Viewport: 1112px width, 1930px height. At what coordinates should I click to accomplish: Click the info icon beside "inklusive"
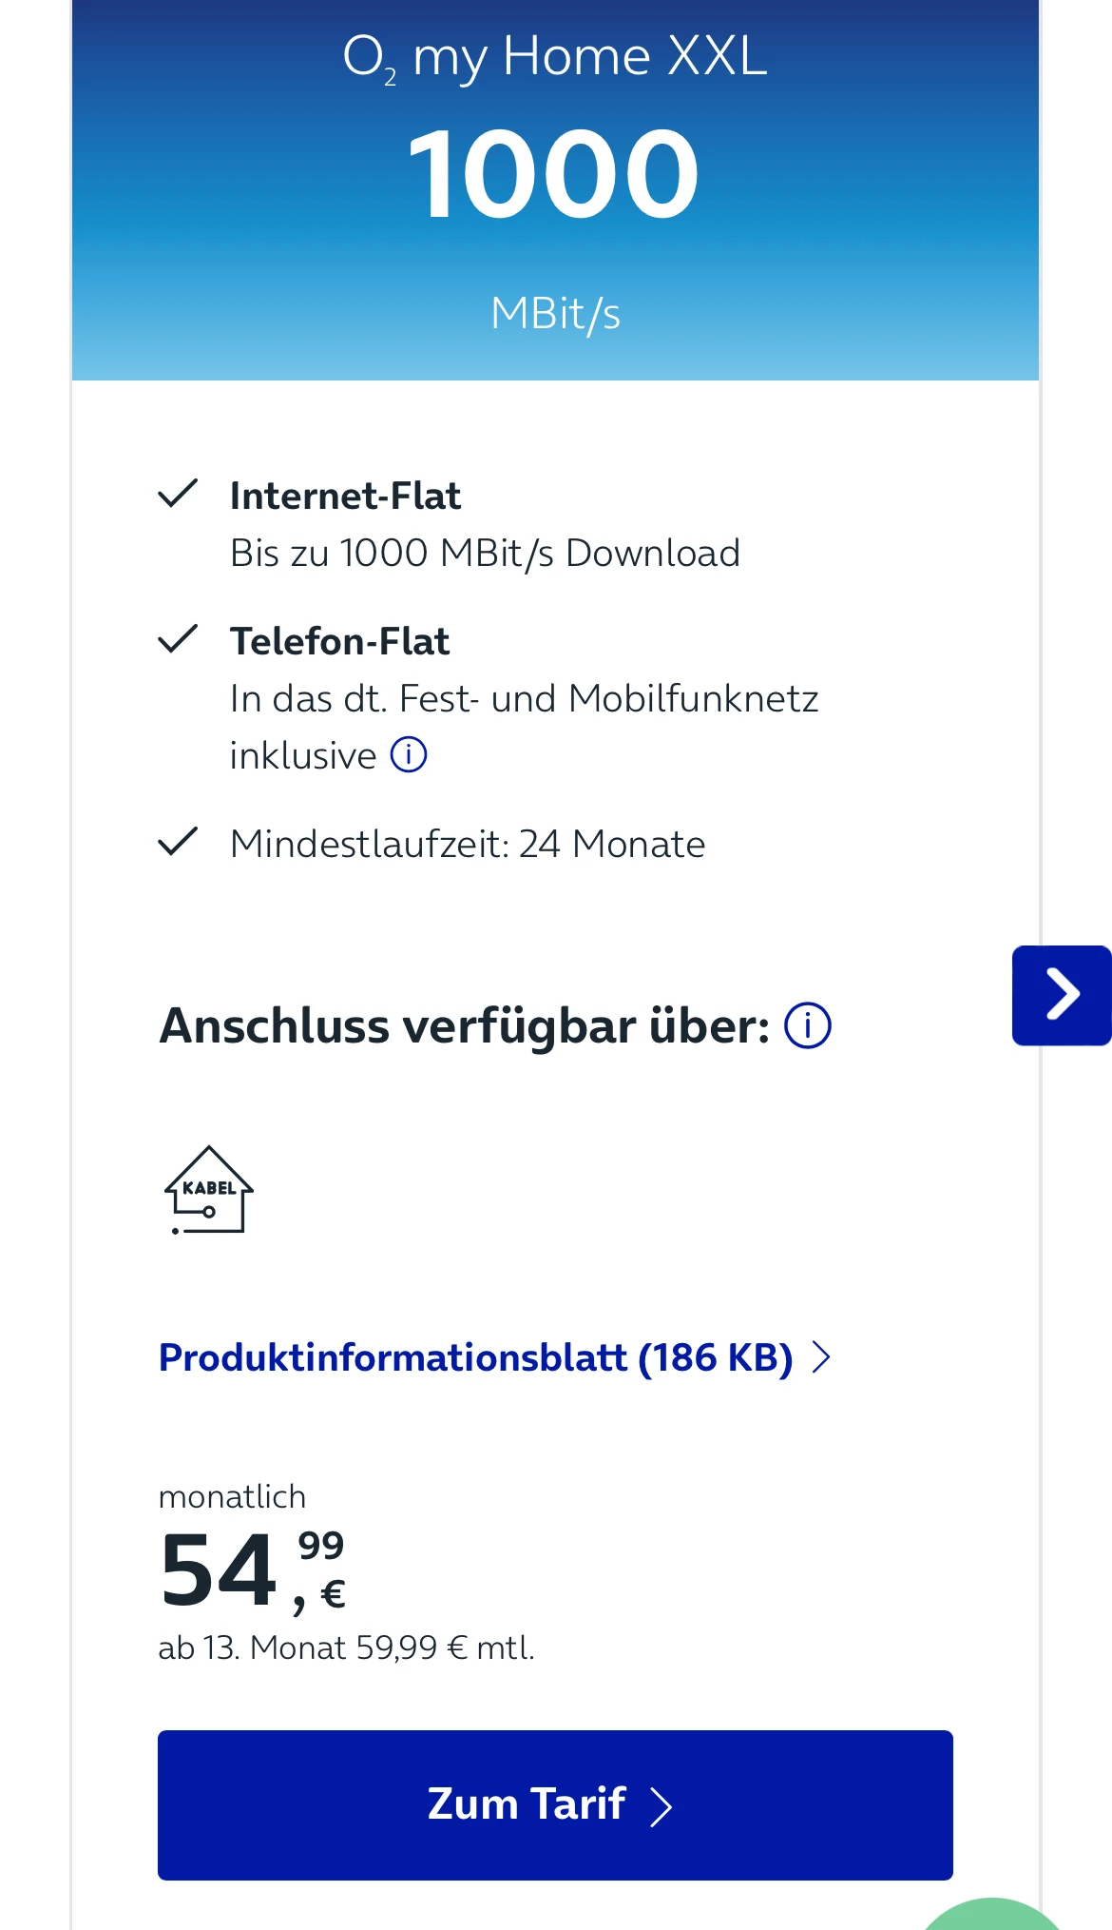point(409,755)
